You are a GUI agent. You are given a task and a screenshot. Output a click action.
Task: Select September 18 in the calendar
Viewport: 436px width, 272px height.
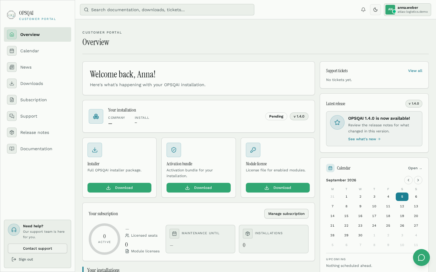[388, 216]
